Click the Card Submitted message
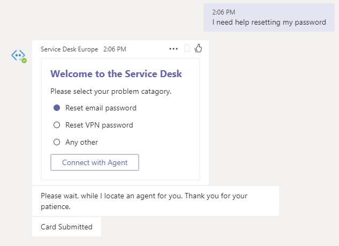339x246 pixels. point(66,227)
